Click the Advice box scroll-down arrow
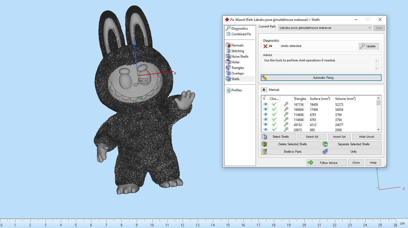Image resolution: width=408 pixels, height=228 pixels. [377, 68]
